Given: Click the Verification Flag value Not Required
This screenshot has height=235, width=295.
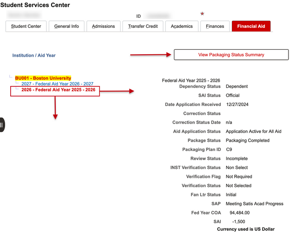Looking at the screenshot, I should [x=239, y=176].
